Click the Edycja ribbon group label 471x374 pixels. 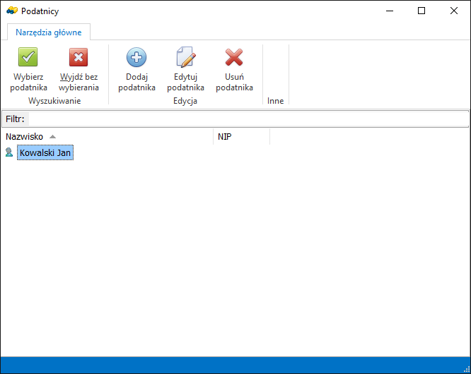click(x=185, y=101)
